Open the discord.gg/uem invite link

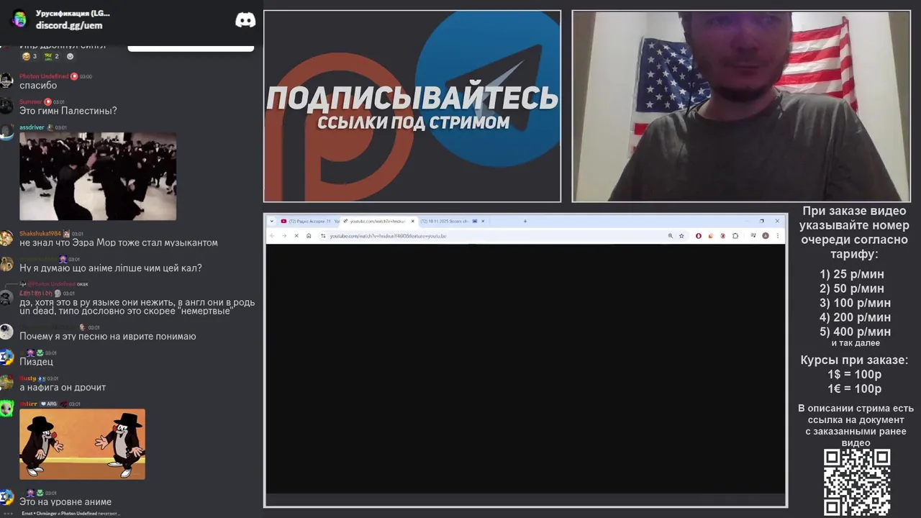pyautogui.click(x=69, y=25)
